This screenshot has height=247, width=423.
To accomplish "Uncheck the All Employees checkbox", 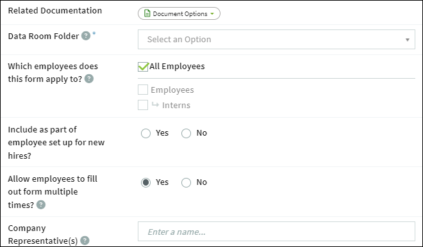I will click(x=143, y=67).
